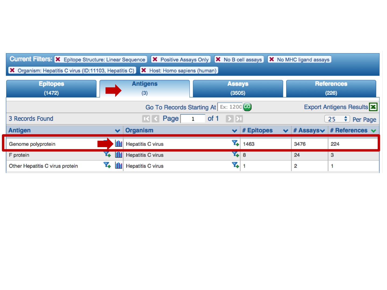
Task: Remove the Positive Assays Only filter
Action: [155, 59]
